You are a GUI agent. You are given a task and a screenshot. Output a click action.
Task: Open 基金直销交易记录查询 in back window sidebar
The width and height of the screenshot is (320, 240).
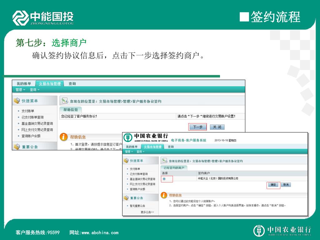tap(37, 123)
